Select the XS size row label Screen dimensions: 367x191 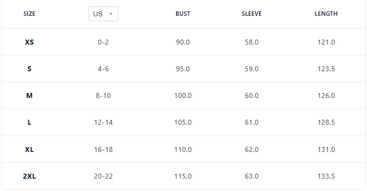(x=29, y=42)
